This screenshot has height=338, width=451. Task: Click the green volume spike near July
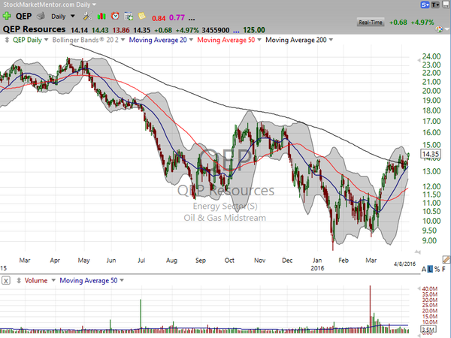click(141, 315)
